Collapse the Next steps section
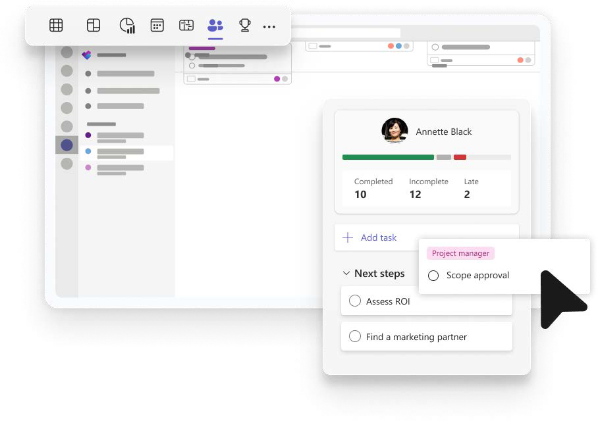This screenshot has height=421, width=598. (x=346, y=274)
